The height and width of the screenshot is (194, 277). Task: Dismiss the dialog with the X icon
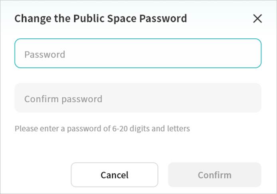tap(257, 18)
